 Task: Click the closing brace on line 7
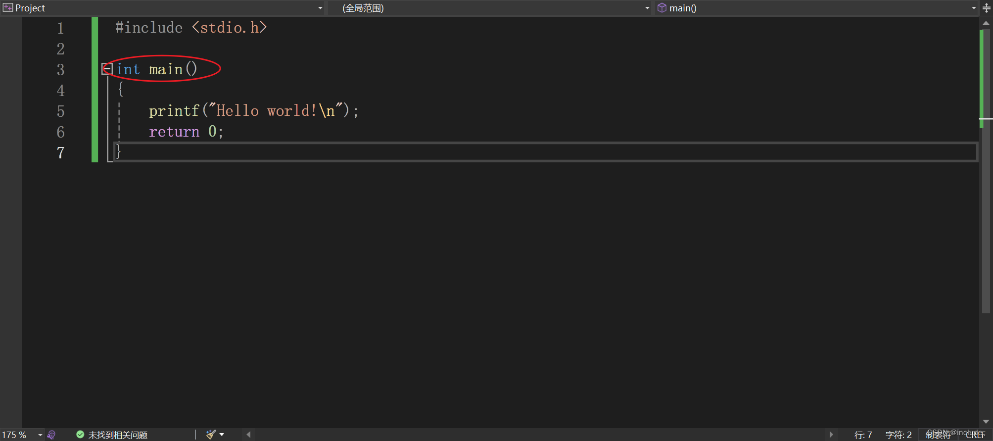point(119,152)
